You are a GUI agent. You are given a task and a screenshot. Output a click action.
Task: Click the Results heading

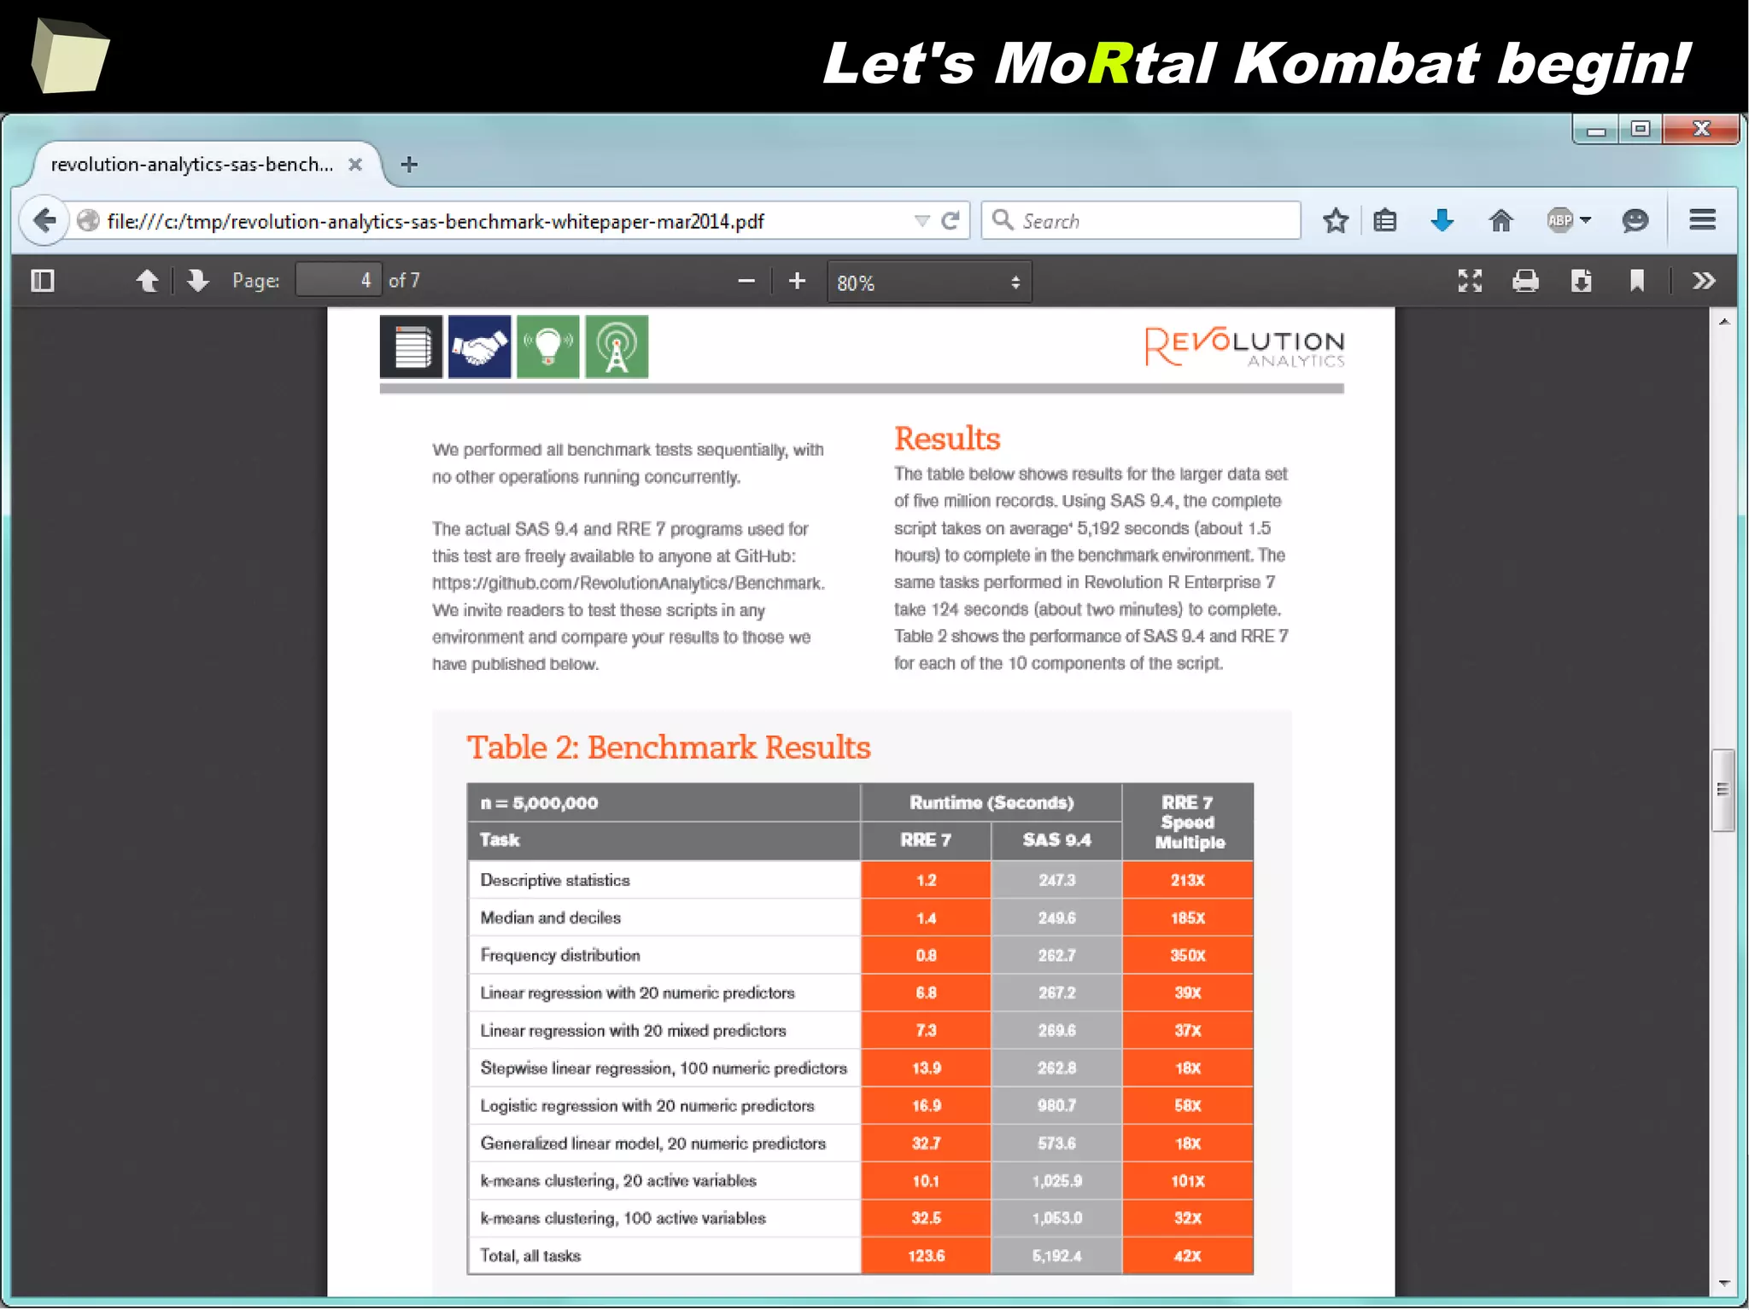(x=947, y=439)
